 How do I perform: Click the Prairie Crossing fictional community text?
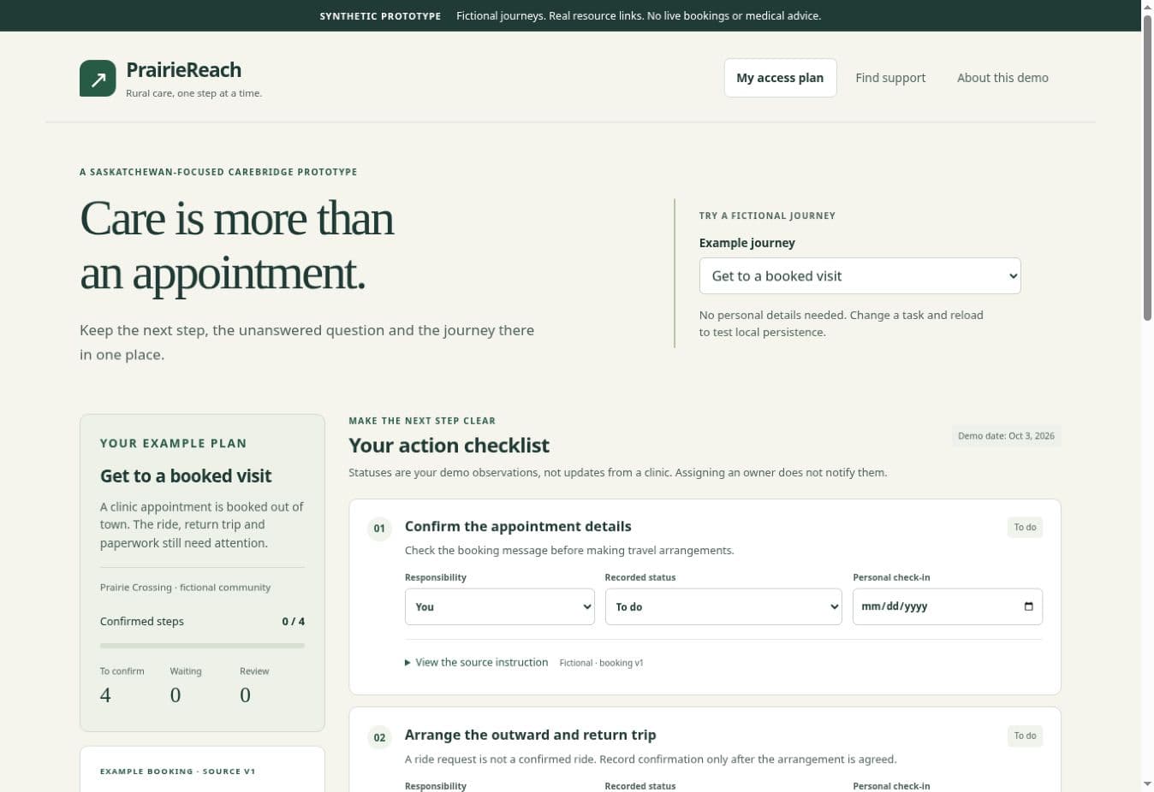click(185, 588)
